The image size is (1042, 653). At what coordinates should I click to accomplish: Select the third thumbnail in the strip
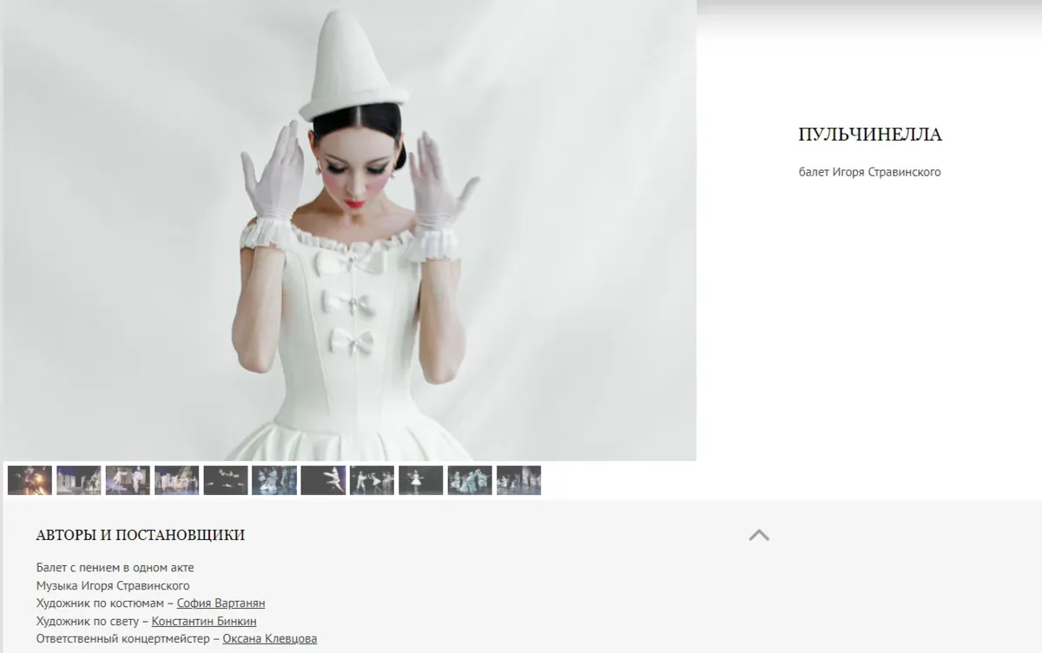click(128, 480)
